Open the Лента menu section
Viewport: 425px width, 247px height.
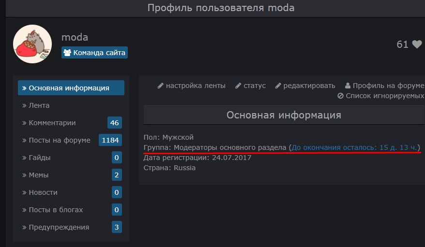(x=39, y=105)
